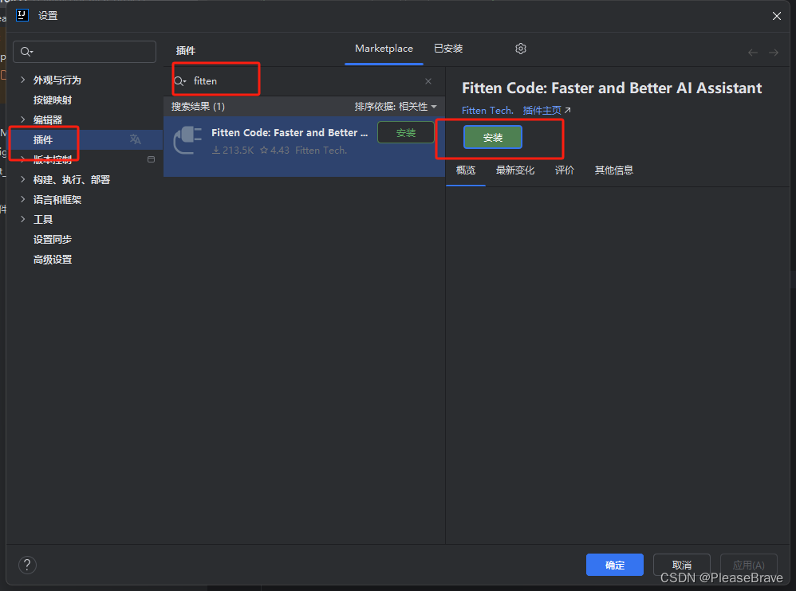Click the back navigation arrow
Image resolution: width=796 pixels, height=591 pixels.
pyautogui.click(x=752, y=53)
